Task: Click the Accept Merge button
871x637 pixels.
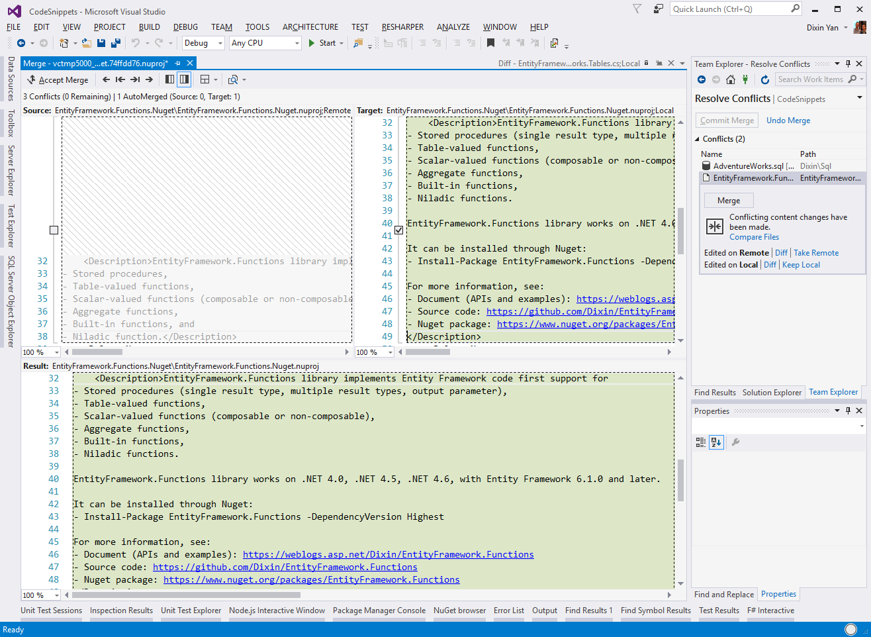Action: (58, 80)
